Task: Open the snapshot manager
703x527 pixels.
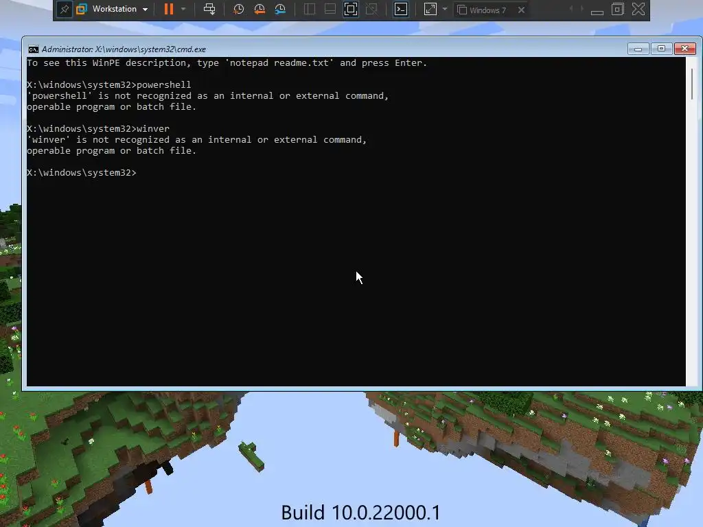Action: [x=280, y=10]
